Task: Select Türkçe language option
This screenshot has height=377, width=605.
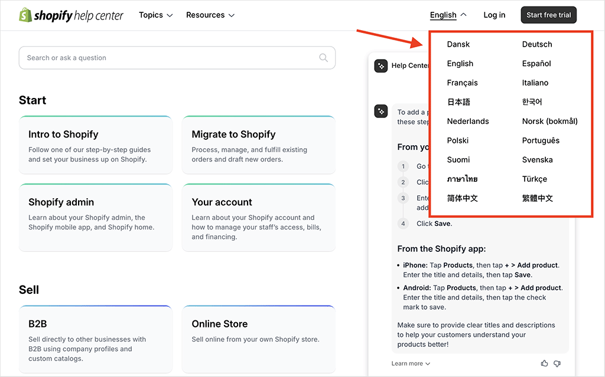Action: [534, 179]
